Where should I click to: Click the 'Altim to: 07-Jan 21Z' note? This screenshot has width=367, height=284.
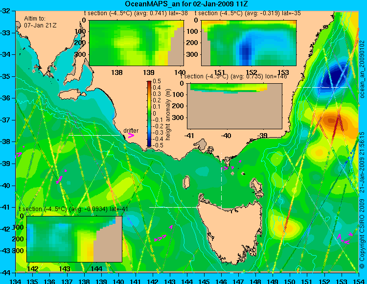[40, 22]
